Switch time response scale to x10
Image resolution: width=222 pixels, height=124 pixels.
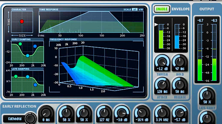tap(141, 9)
